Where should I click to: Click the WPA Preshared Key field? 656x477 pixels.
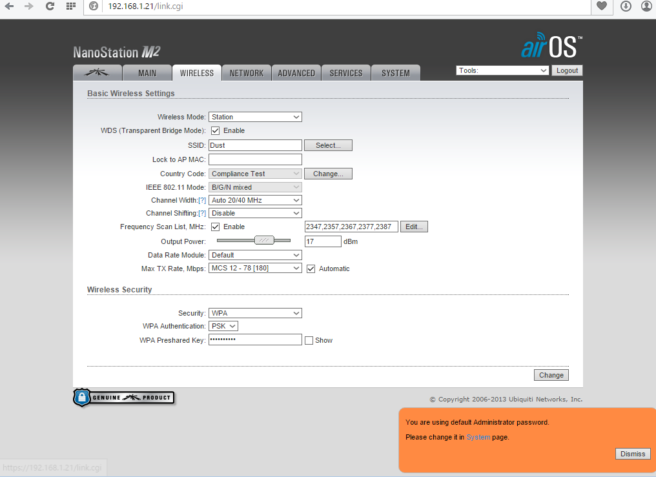[x=255, y=340]
